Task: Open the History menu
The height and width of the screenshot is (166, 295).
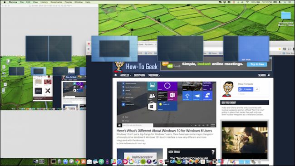Action: (x=44, y=2)
